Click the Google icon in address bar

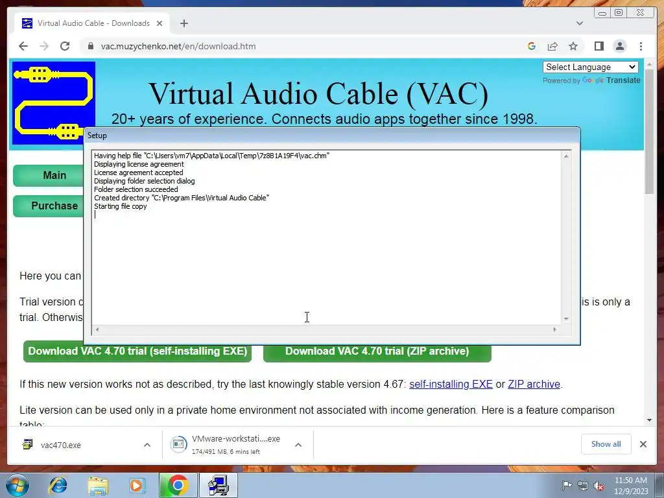[x=532, y=46]
